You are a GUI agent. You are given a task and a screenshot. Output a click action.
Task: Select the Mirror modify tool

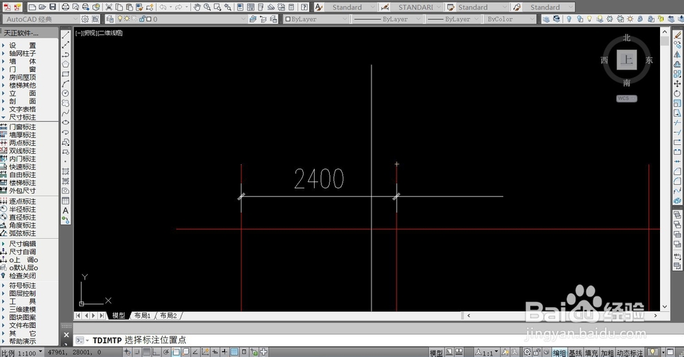coord(677,55)
